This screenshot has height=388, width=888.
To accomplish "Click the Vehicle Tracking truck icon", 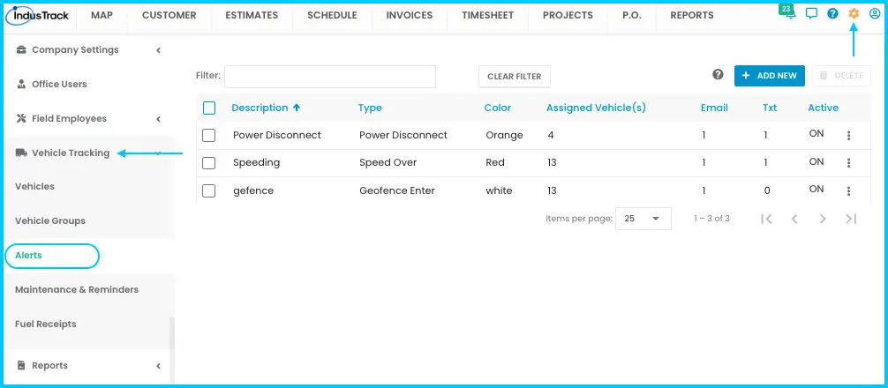I will [x=21, y=153].
